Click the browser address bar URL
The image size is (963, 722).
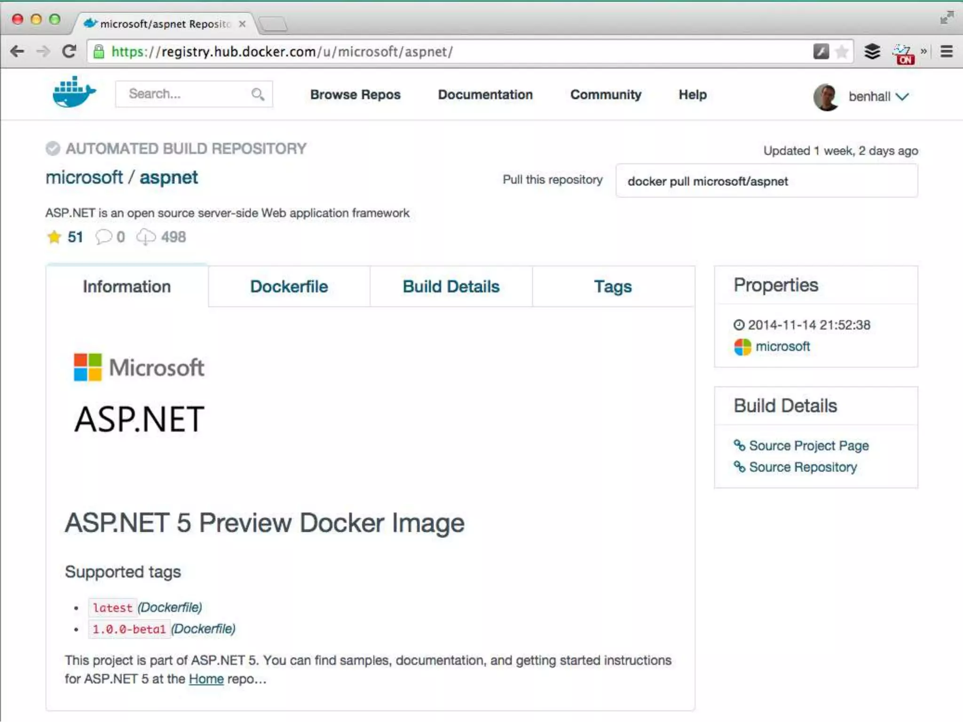(282, 51)
